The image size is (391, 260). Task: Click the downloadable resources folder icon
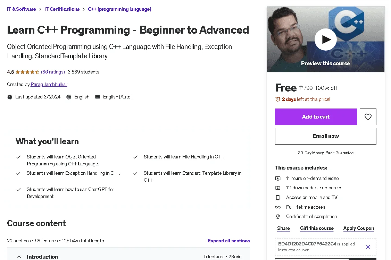click(277, 188)
